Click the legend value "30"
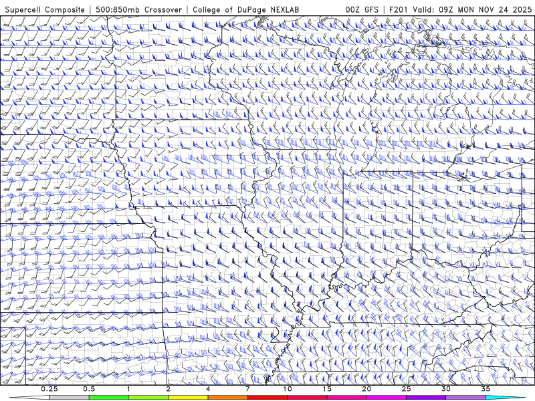 click(x=446, y=389)
